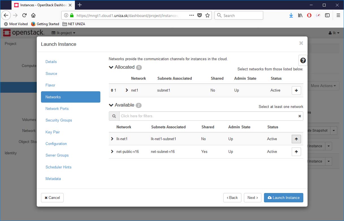Click the browser forward arrow
This screenshot has height=221, width=344.
pyautogui.click(x=15, y=15)
